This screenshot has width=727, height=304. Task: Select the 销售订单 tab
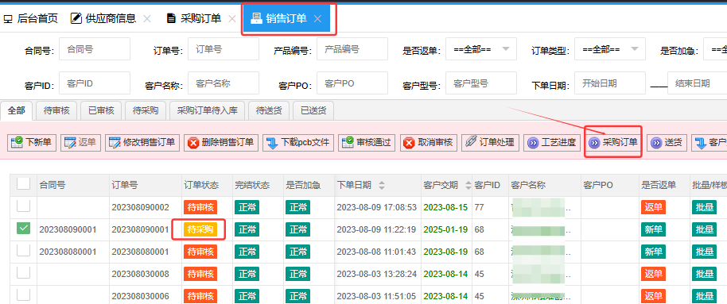286,18
